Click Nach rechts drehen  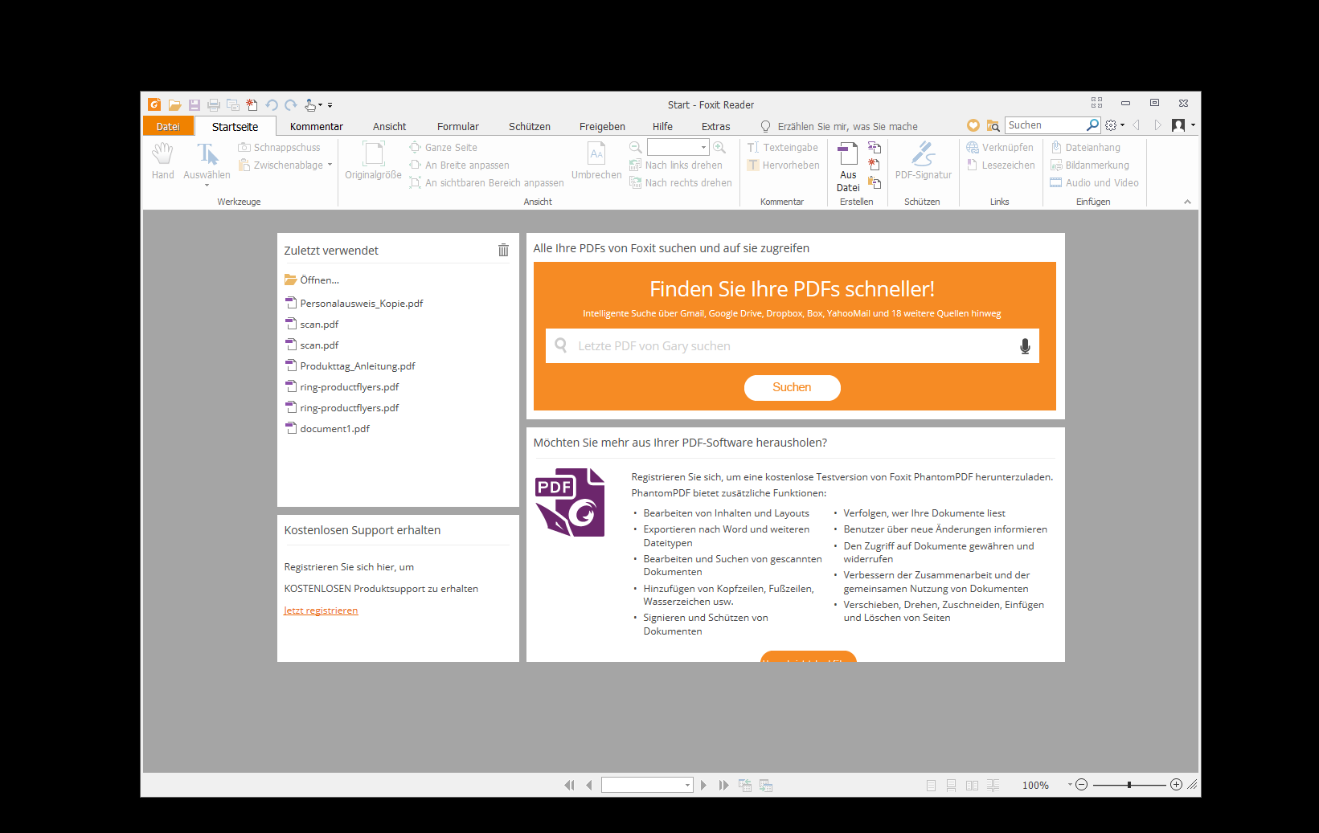click(681, 183)
